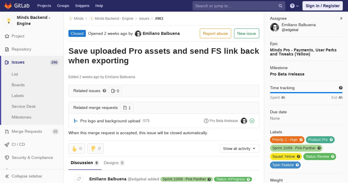Click the time tracking progress bar

[306, 93]
